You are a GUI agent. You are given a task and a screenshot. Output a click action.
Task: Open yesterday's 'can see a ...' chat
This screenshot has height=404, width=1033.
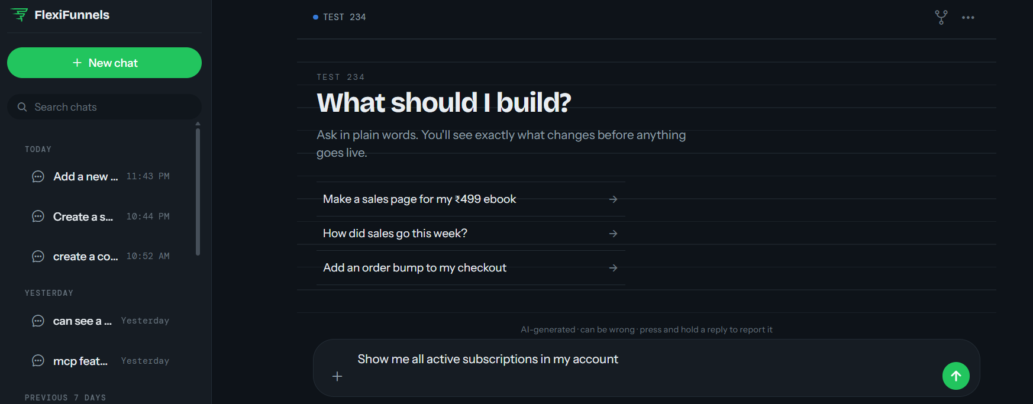tap(101, 321)
